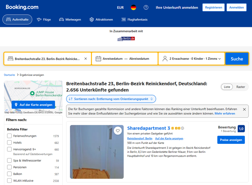Click the 1,0 review score badge

(x=241, y=128)
